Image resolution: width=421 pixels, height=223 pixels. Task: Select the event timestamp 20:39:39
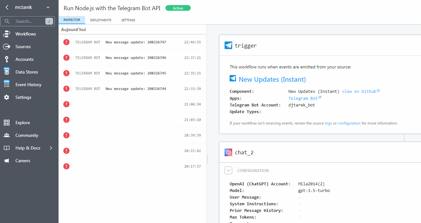coord(192,135)
